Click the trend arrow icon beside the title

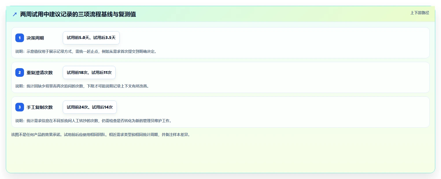point(15,14)
